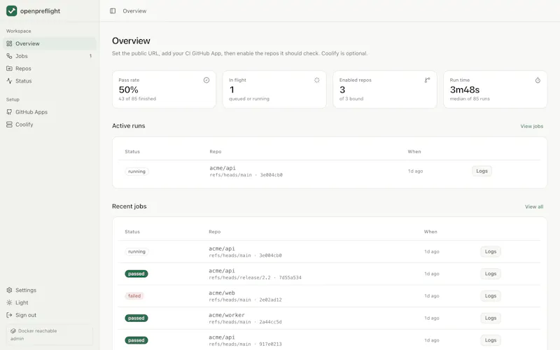The height and width of the screenshot is (350, 560).
Task: Click the Enabled repos card
Action: tap(384, 90)
